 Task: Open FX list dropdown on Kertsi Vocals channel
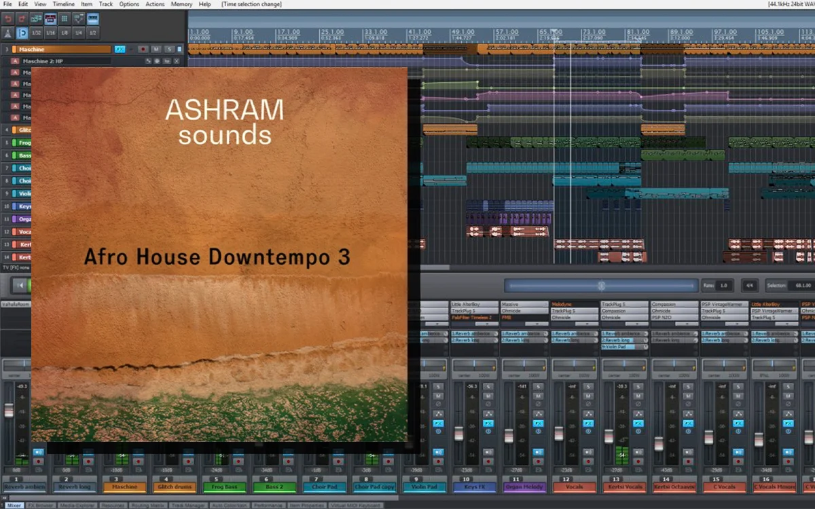(636, 324)
